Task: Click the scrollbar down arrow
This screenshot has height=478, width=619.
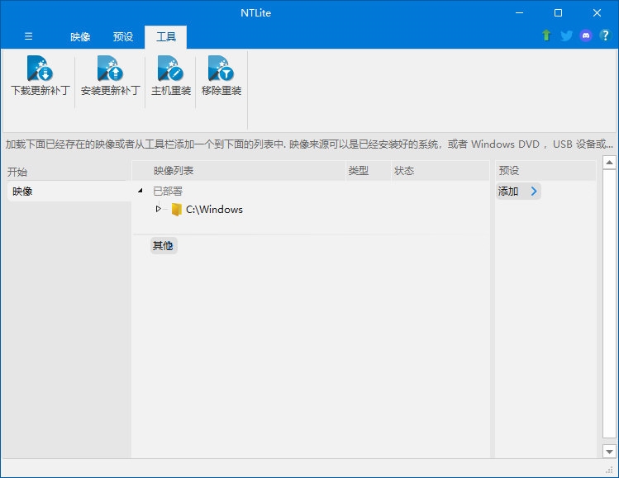Action: point(609,452)
